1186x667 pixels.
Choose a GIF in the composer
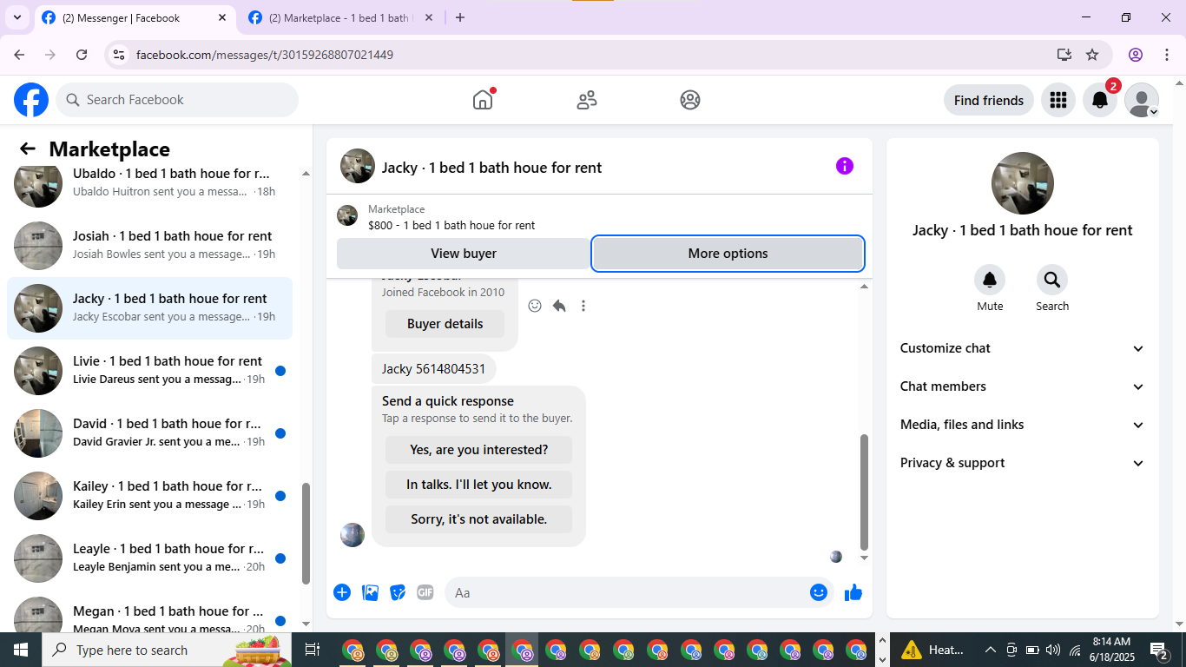[425, 592]
